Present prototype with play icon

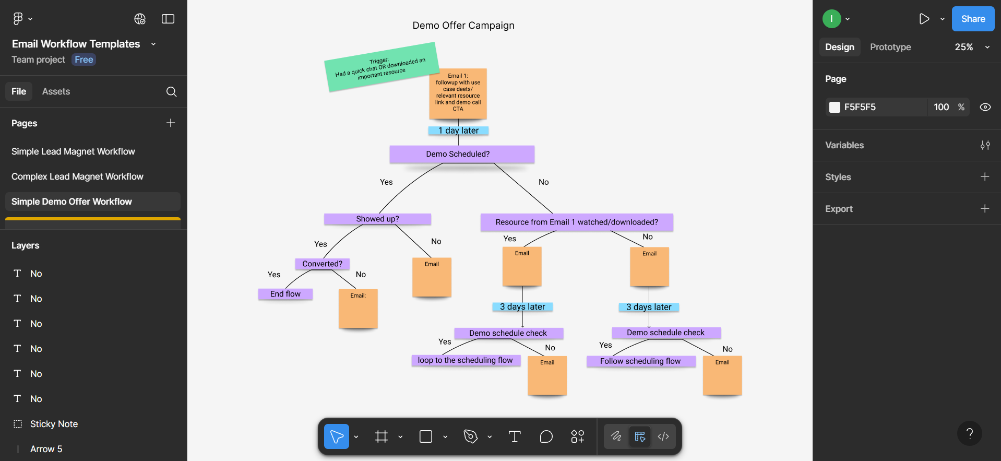924,19
